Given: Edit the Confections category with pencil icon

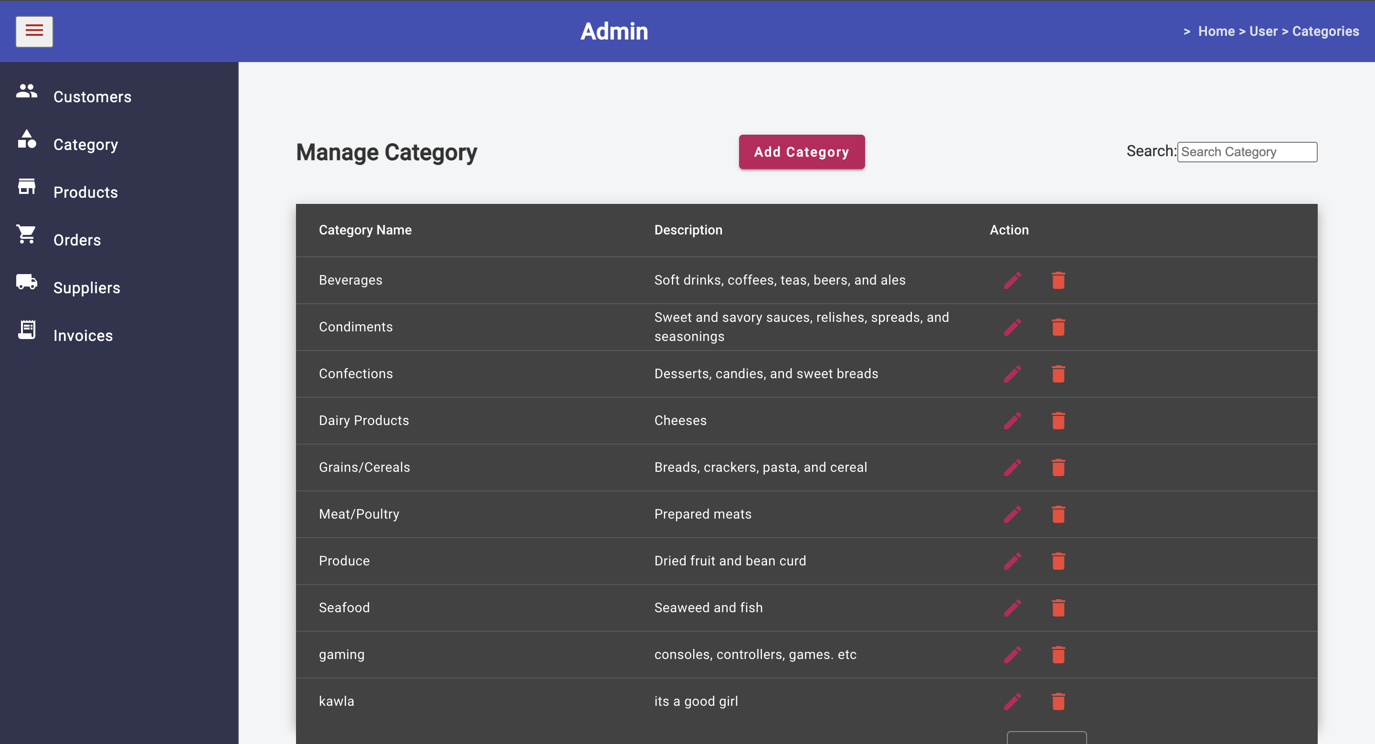Looking at the screenshot, I should [1012, 374].
